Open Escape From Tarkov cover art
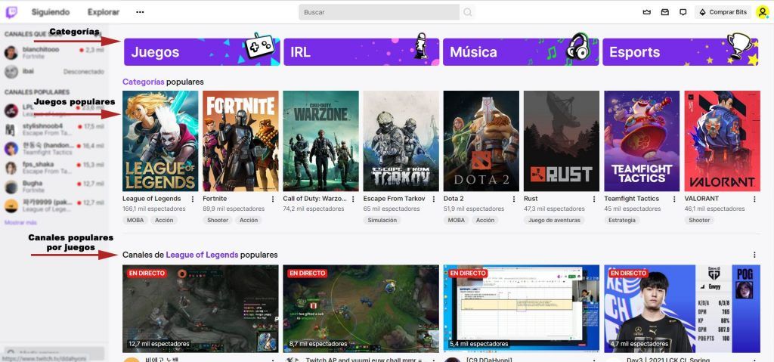 pyautogui.click(x=401, y=141)
